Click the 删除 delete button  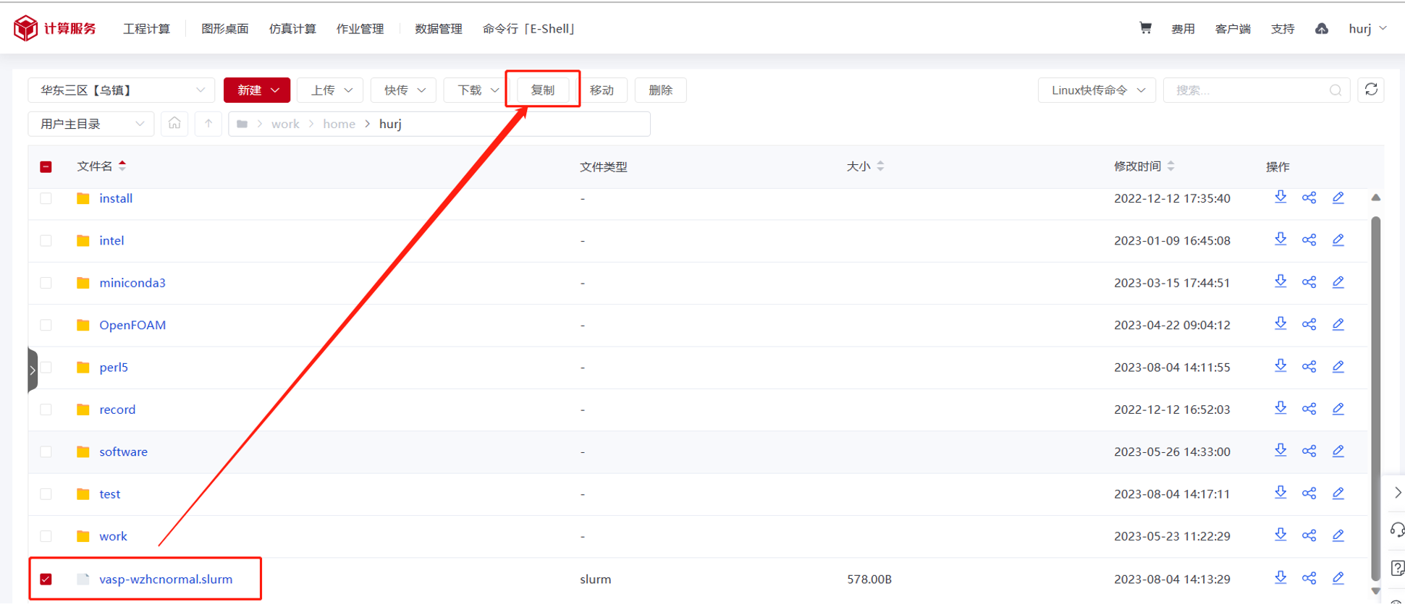point(660,90)
